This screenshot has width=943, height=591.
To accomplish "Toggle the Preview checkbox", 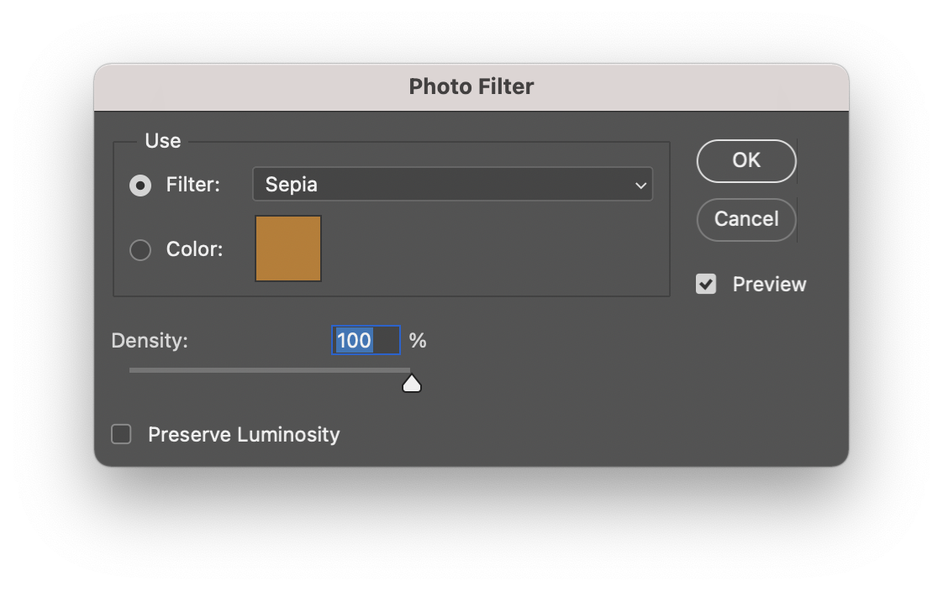I will pyautogui.click(x=706, y=285).
